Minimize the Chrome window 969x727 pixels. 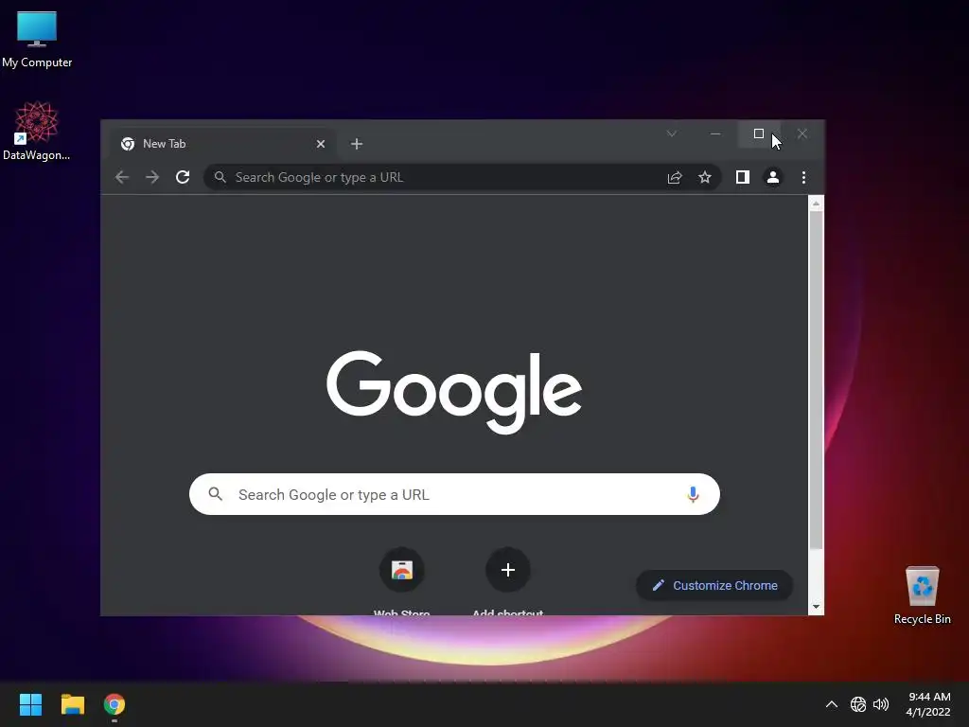coord(715,133)
